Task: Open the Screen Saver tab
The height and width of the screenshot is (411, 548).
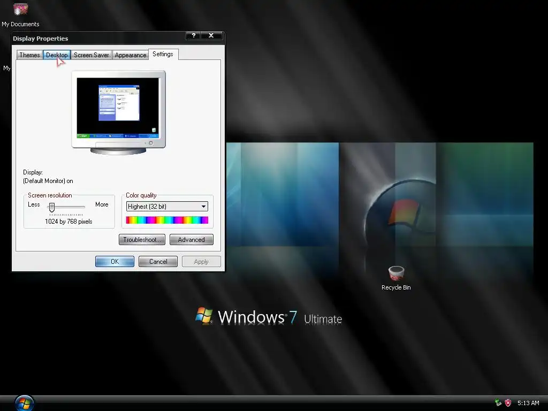Action: click(91, 55)
